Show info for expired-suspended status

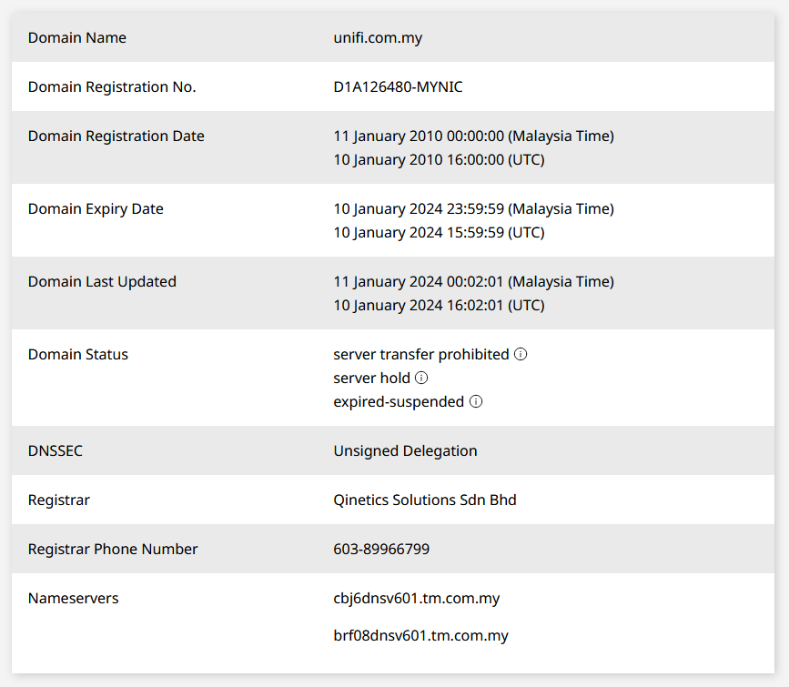[x=476, y=401]
